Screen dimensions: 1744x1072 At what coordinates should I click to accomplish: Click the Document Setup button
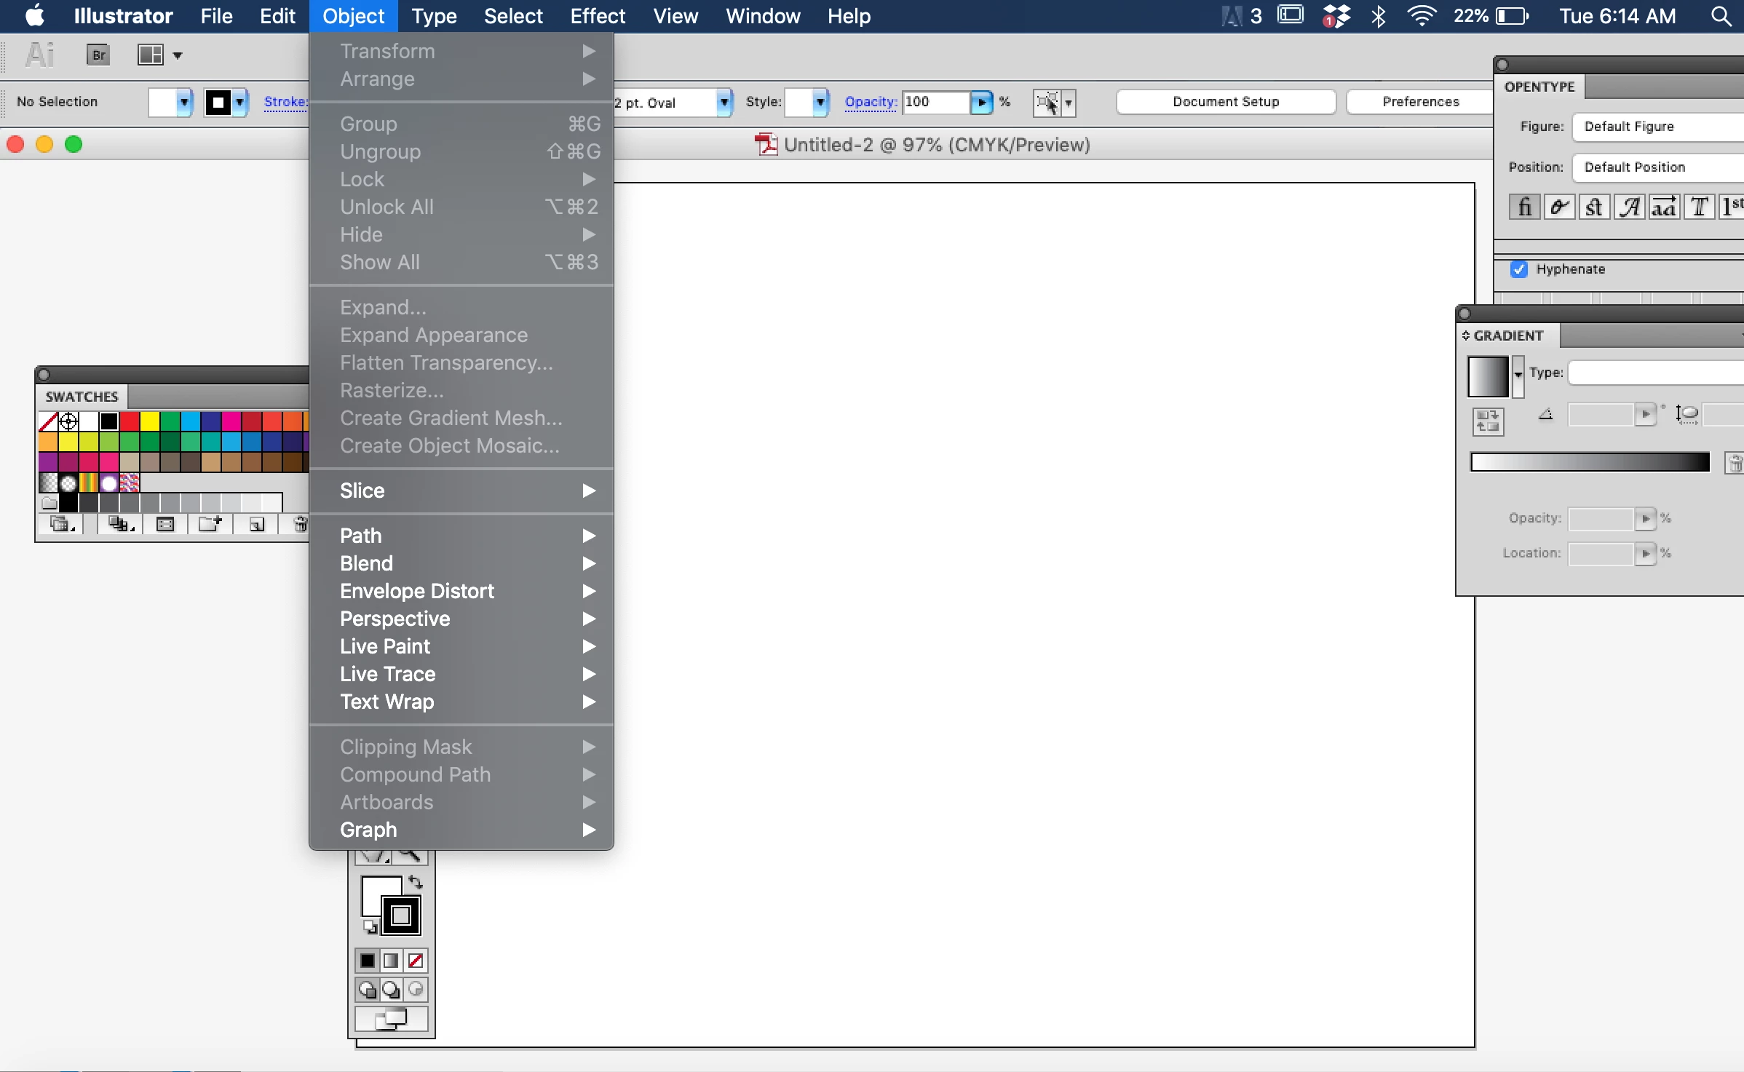(x=1226, y=102)
